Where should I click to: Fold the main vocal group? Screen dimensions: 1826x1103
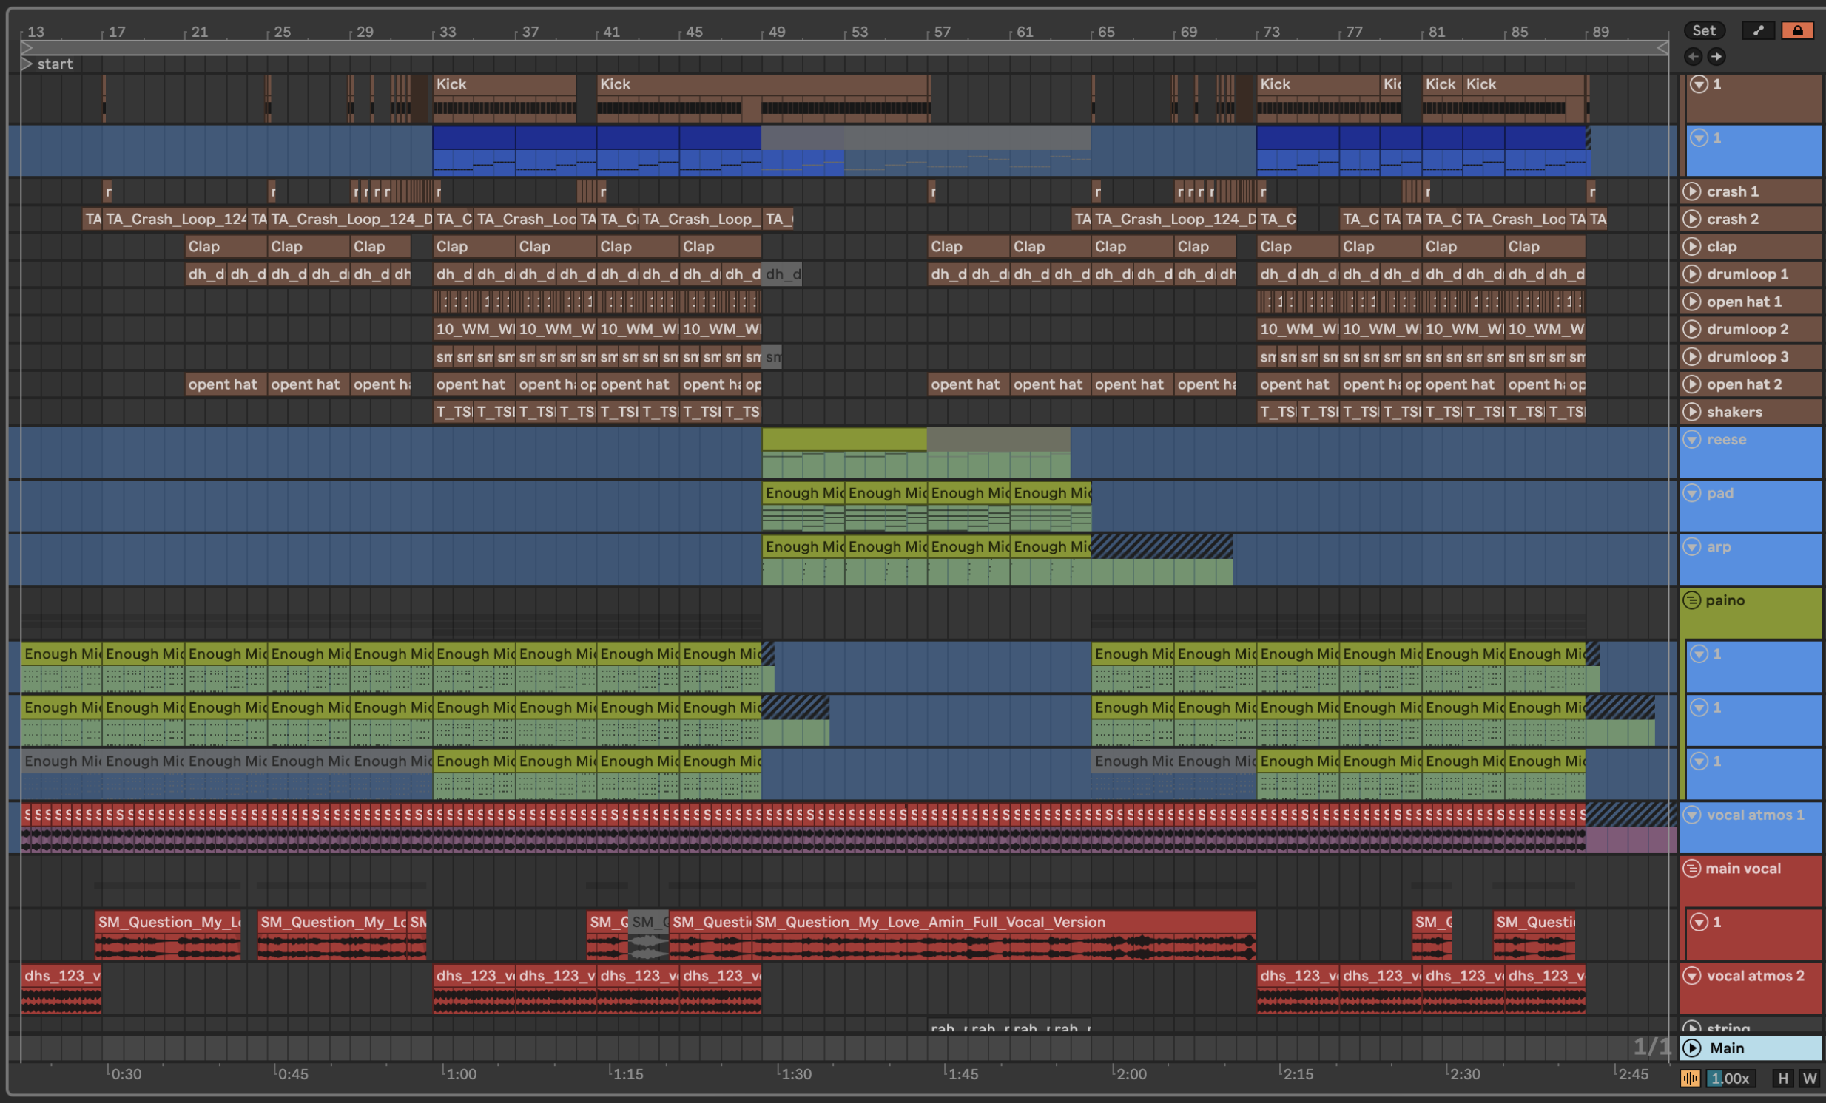point(1692,869)
